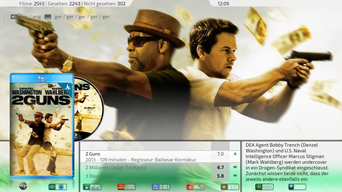Toggle watched eye on 3 Days to Kill
The width and height of the screenshot is (342, 192).
(235, 175)
